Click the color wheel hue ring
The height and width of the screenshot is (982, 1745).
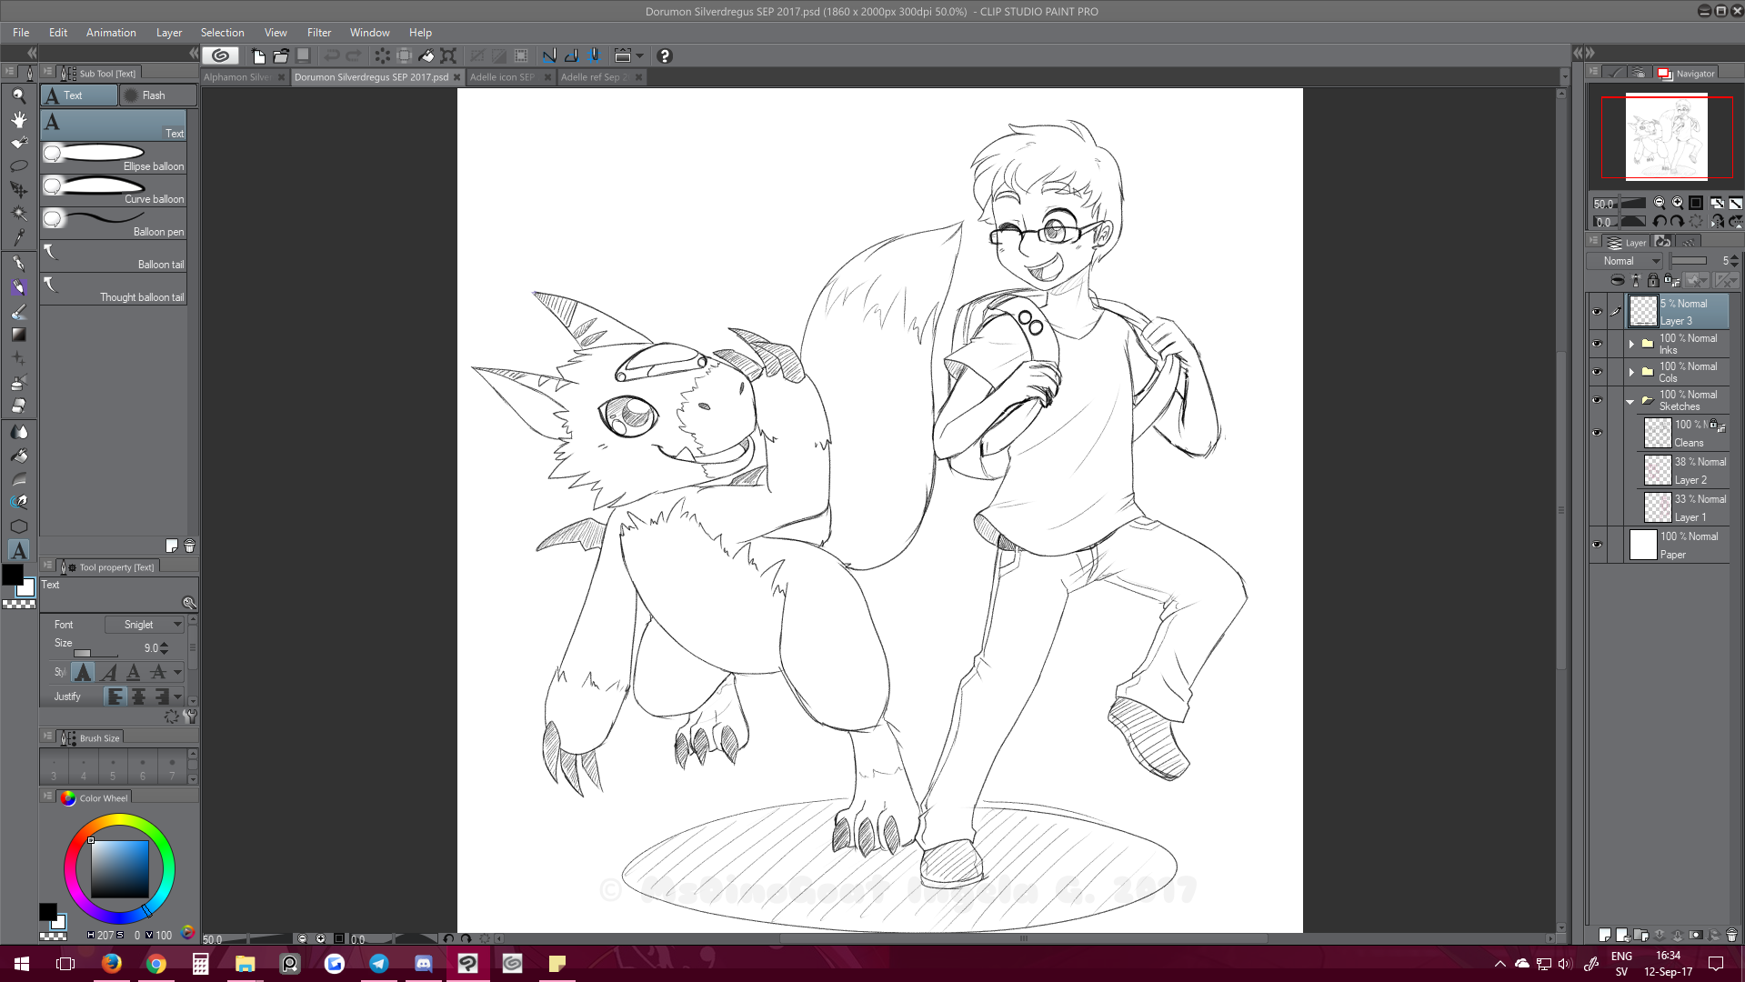coord(119,821)
